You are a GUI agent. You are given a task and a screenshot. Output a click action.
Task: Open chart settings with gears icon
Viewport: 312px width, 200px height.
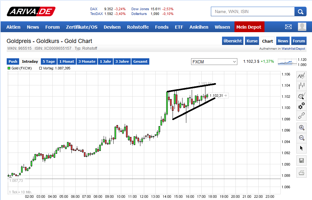click(x=301, y=106)
